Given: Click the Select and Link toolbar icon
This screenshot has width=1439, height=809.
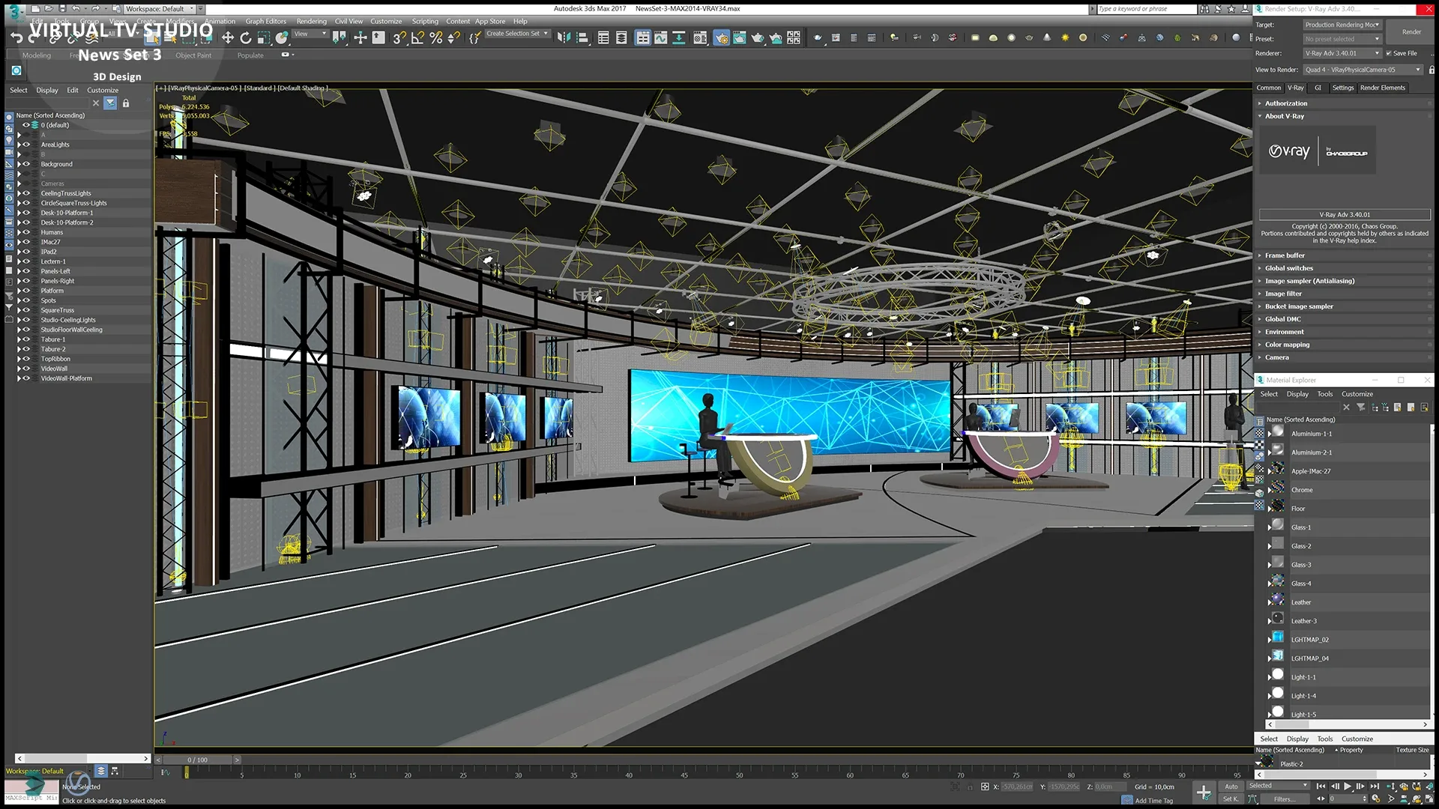Looking at the screenshot, I should click(x=54, y=40).
